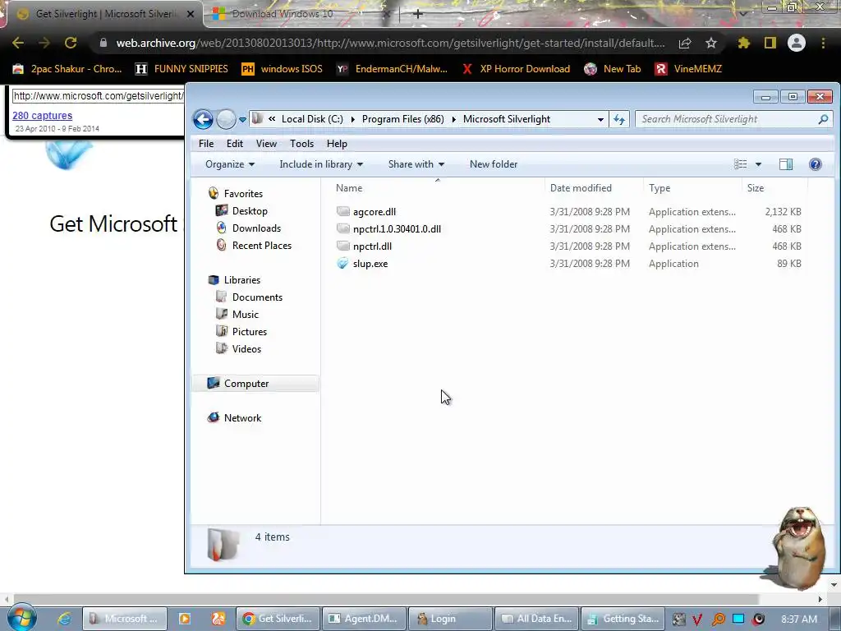Open VineMEMZ bookmark
841x631 pixels.
689,69
